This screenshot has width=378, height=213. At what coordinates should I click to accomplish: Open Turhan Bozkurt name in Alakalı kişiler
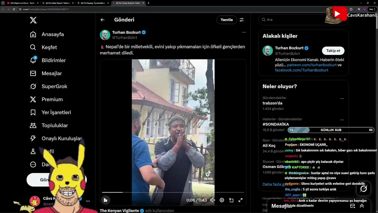[x=289, y=48]
